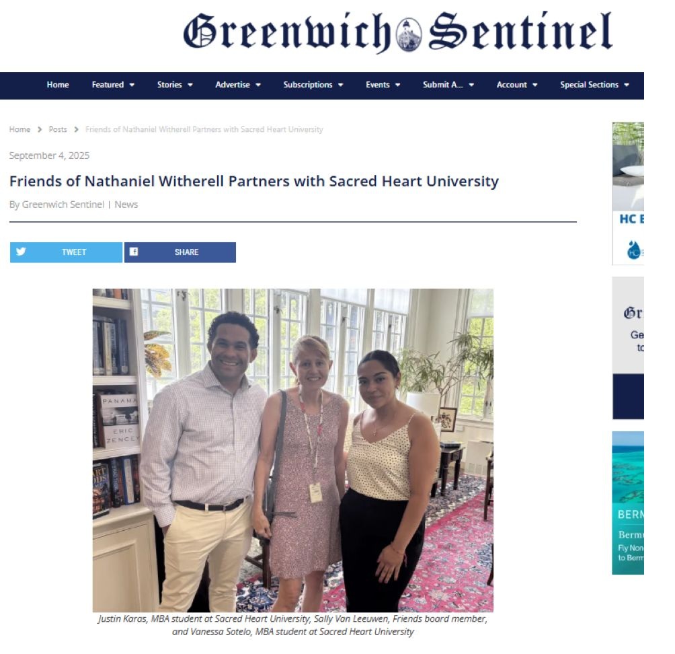The width and height of the screenshot is (675, 654).
Task: Click the Twitter bird icon
Action: [21, 252]
